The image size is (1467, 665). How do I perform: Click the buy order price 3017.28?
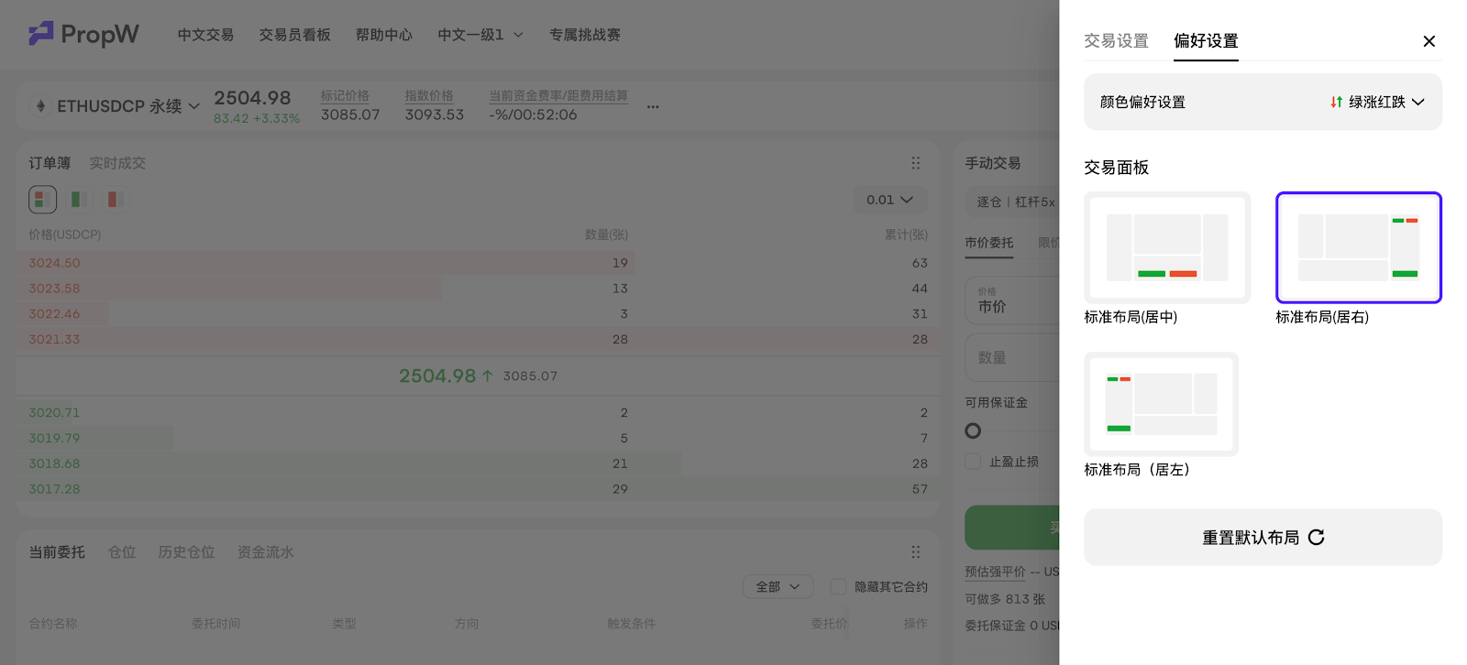[54, 489]
